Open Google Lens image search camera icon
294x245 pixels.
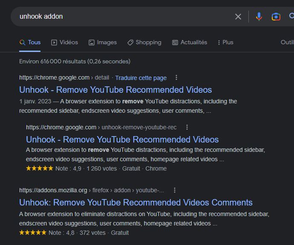(x=276, y=17)
